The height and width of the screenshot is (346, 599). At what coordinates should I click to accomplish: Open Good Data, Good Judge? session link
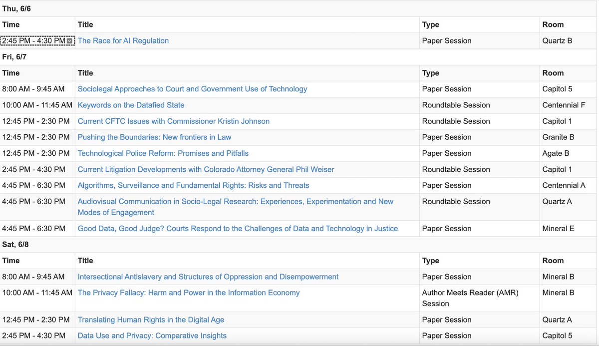pos(238,228)
